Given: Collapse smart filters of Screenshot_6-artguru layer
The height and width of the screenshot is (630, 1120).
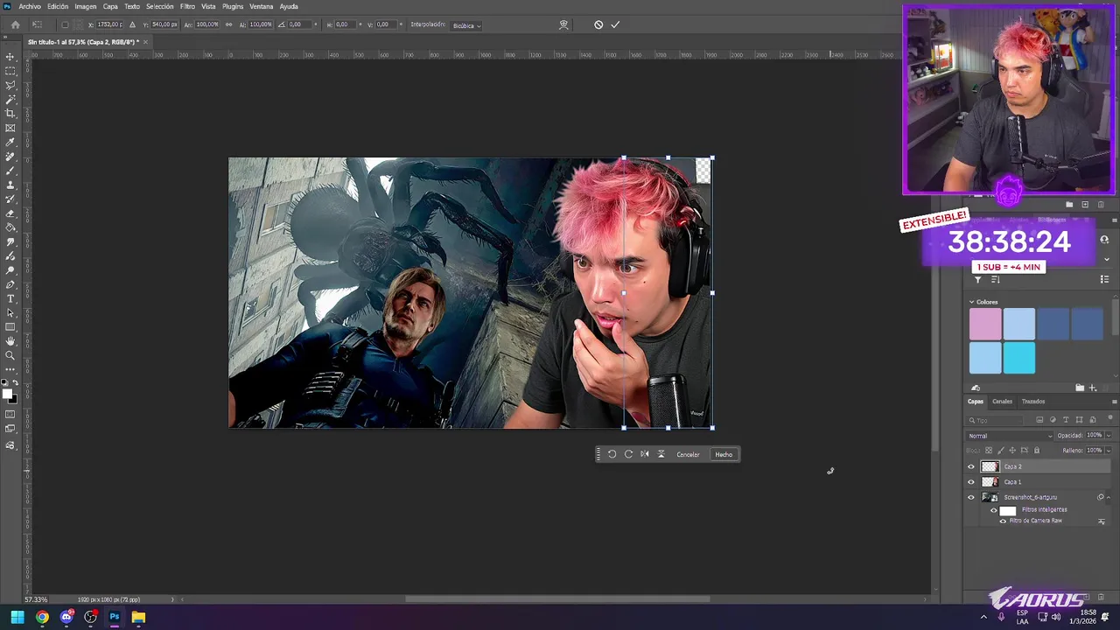Looking at the screenshot, I should 1109,497.
